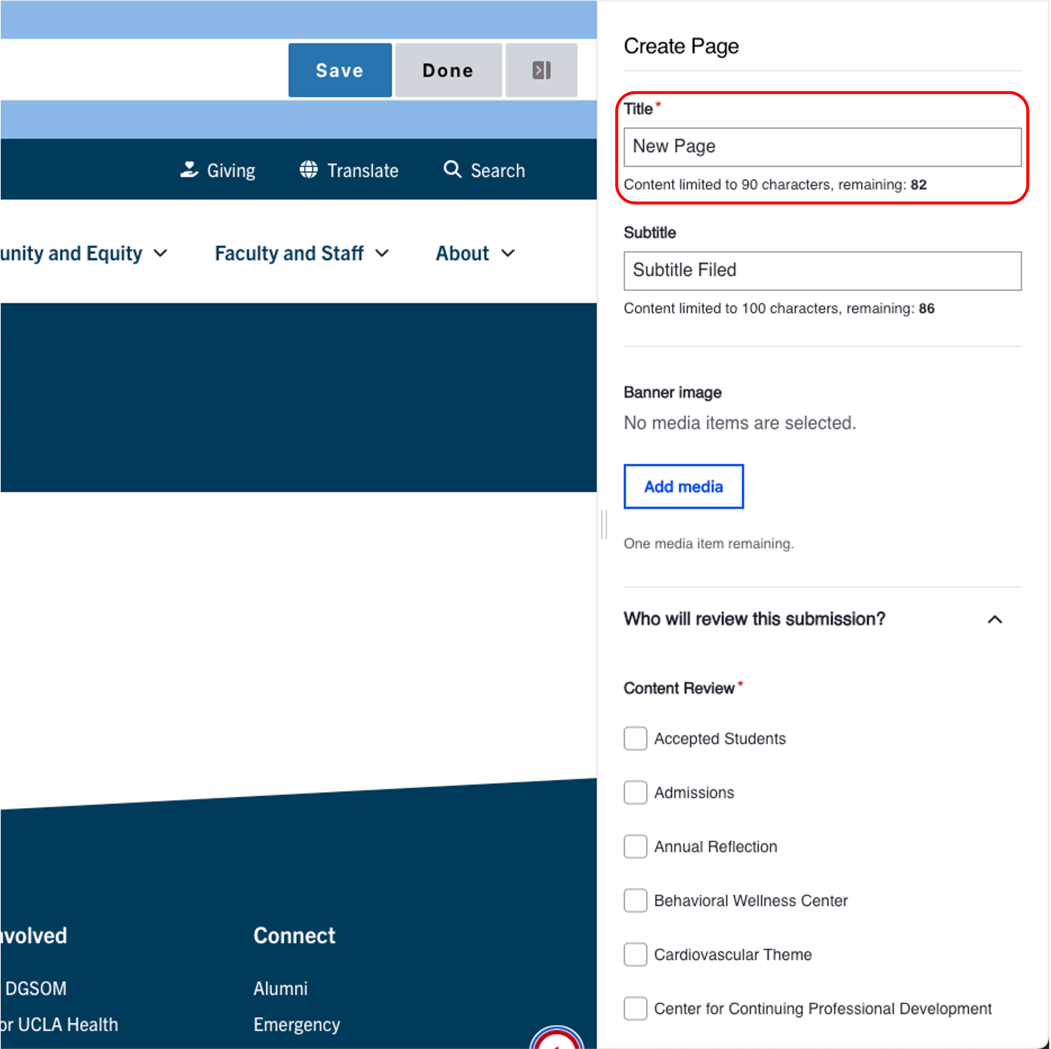
Task: Tick the Annual Reflection checkbox
Action: tap(635, 846)
